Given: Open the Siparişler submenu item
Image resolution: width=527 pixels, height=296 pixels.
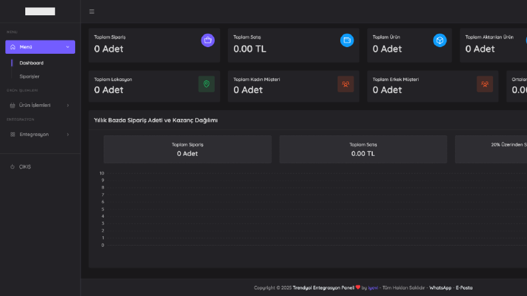Looking at the screenshot, I should [29, 76].
